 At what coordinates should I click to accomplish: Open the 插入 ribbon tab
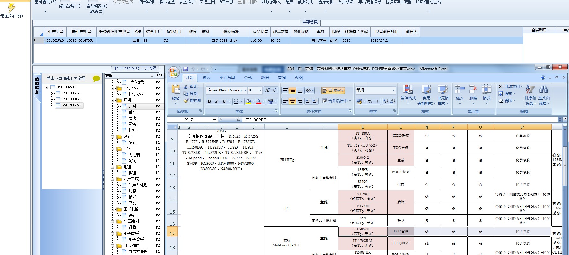[206, 78]
